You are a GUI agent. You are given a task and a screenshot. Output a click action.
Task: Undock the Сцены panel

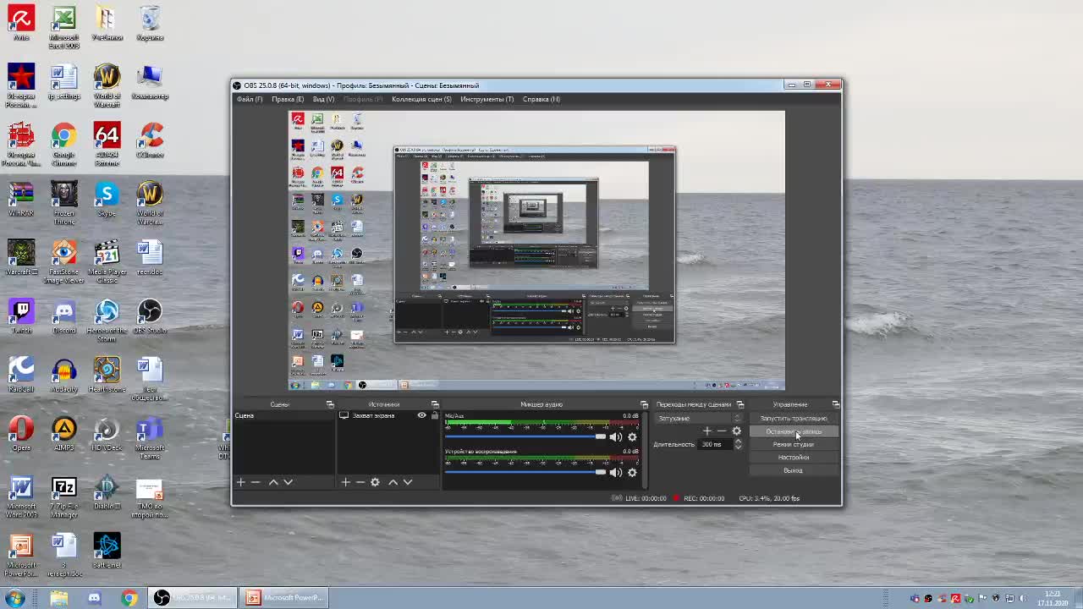point(330,404)
